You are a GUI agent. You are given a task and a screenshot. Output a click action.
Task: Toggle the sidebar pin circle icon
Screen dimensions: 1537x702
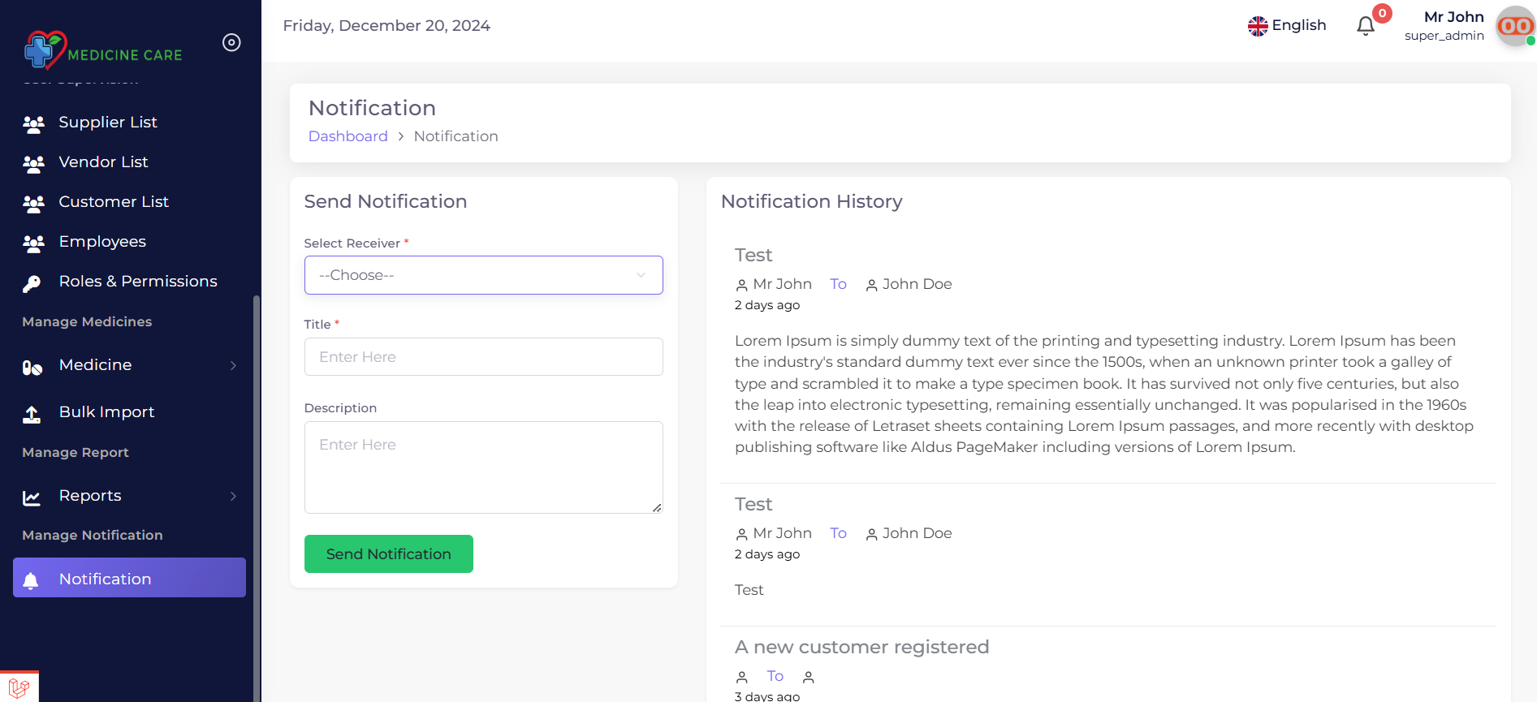pyautogui.click(x=231, y=42)
